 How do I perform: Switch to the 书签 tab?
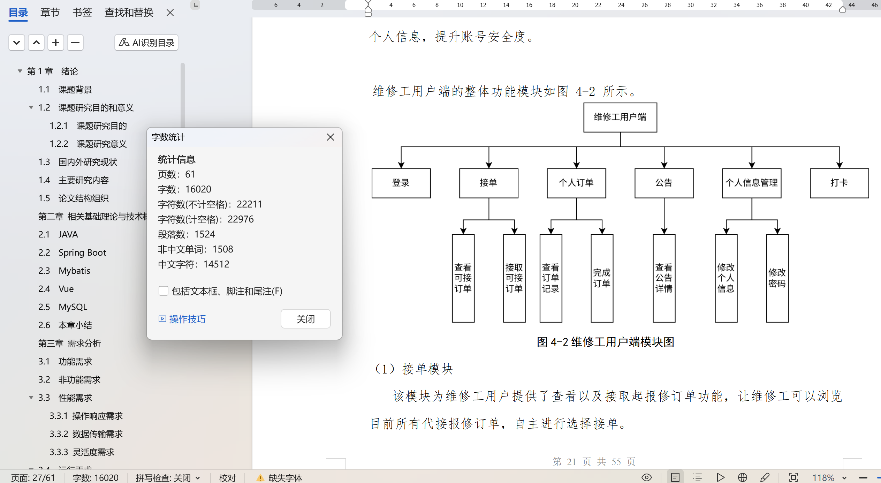(x=82, y=13)
